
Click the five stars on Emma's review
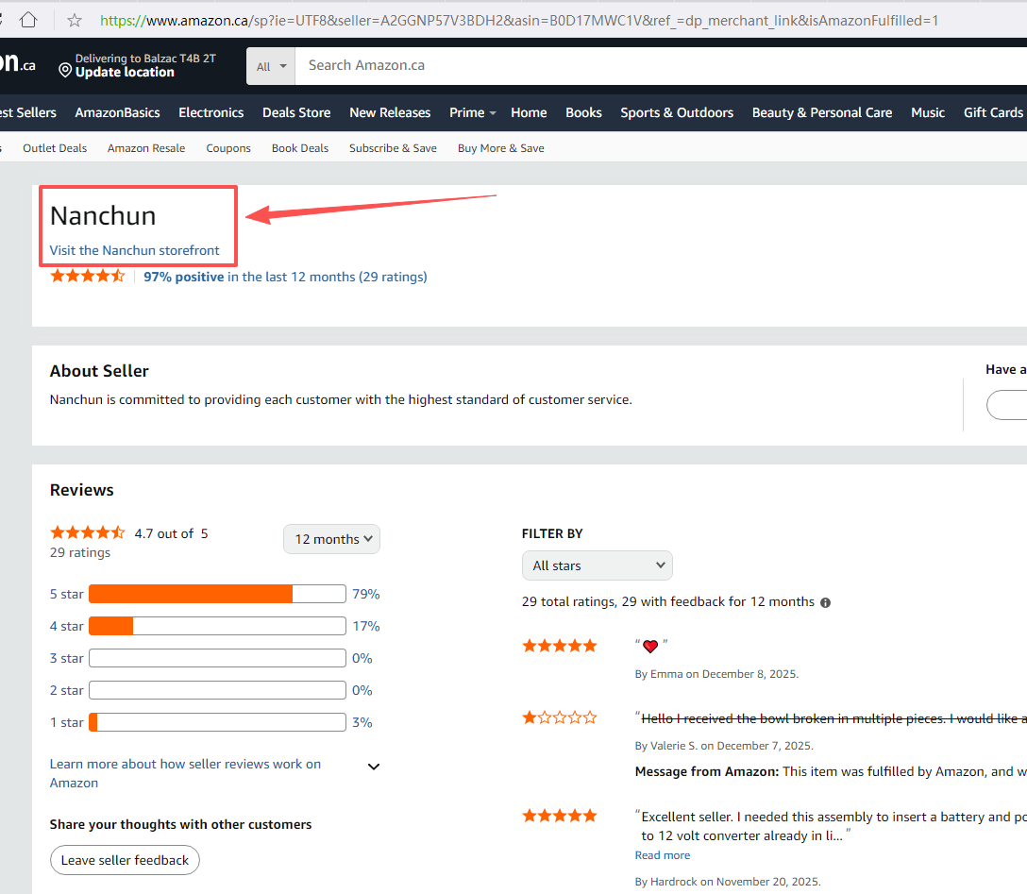560,646
